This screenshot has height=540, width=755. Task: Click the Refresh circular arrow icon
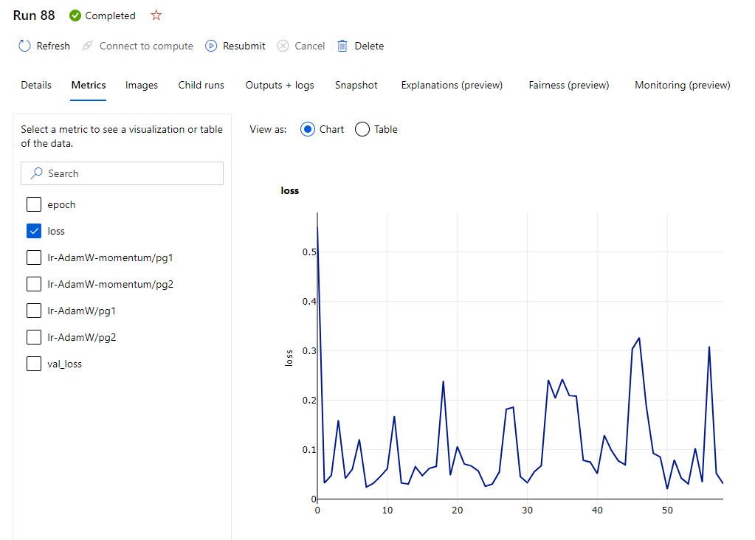24,46
